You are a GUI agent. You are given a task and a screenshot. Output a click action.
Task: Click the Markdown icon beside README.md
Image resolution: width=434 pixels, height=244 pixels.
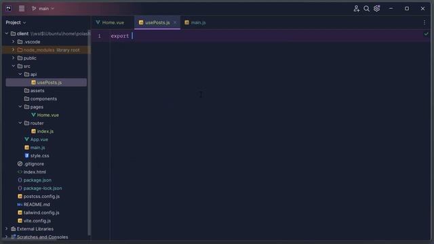[x=20, y=205]
